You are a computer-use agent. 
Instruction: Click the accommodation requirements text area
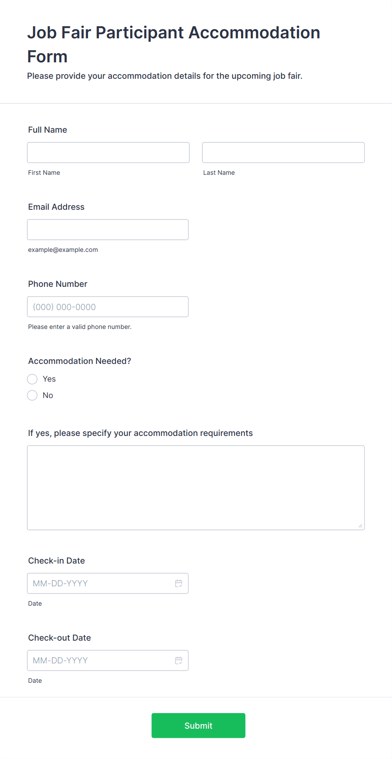click(196, 488)
